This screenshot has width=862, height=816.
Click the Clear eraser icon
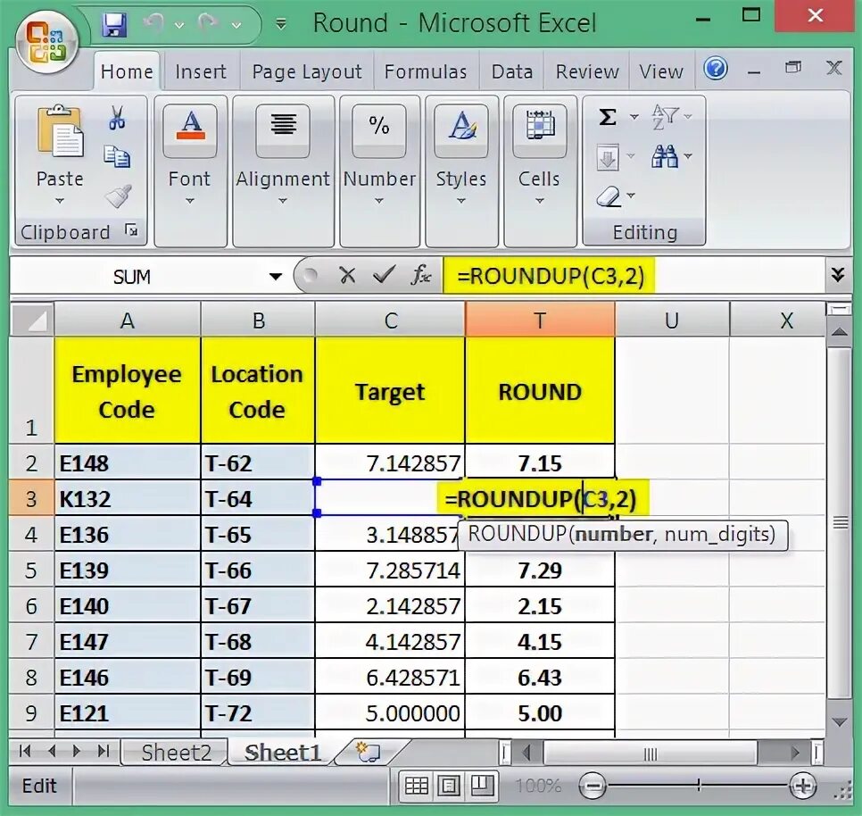[608, 196]
